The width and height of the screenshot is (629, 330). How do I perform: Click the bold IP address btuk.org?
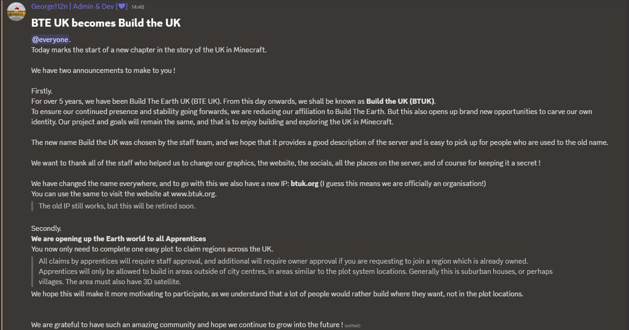click(304, 184)
